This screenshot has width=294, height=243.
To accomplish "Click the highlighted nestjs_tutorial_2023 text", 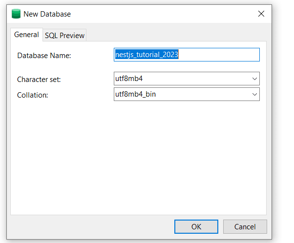I will [x=147, y=55].
